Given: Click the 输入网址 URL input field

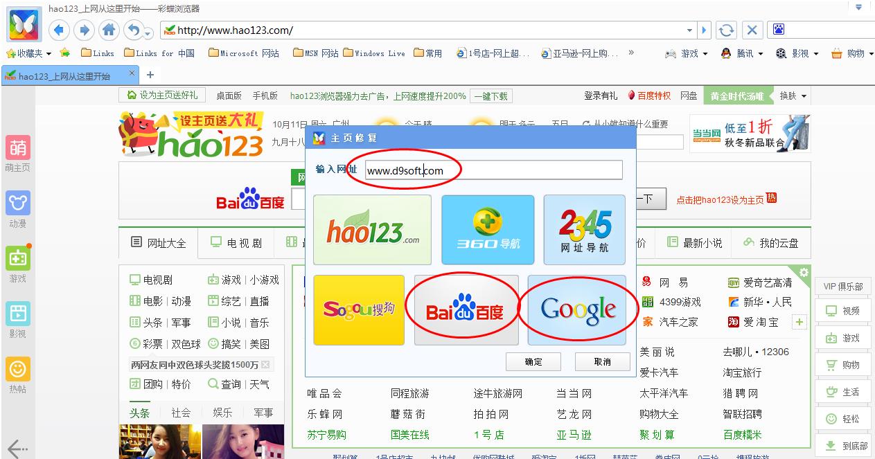Looking at the screenshot, I should tap(493, 170).
